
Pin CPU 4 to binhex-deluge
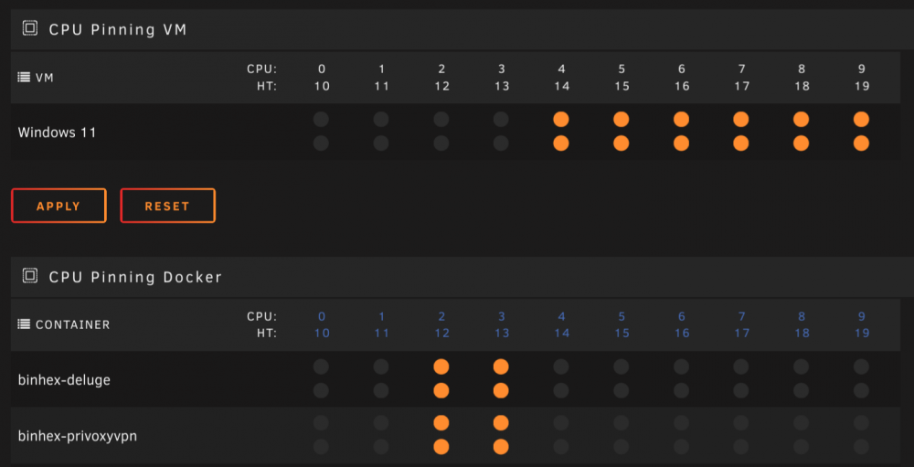coord(561,366)
